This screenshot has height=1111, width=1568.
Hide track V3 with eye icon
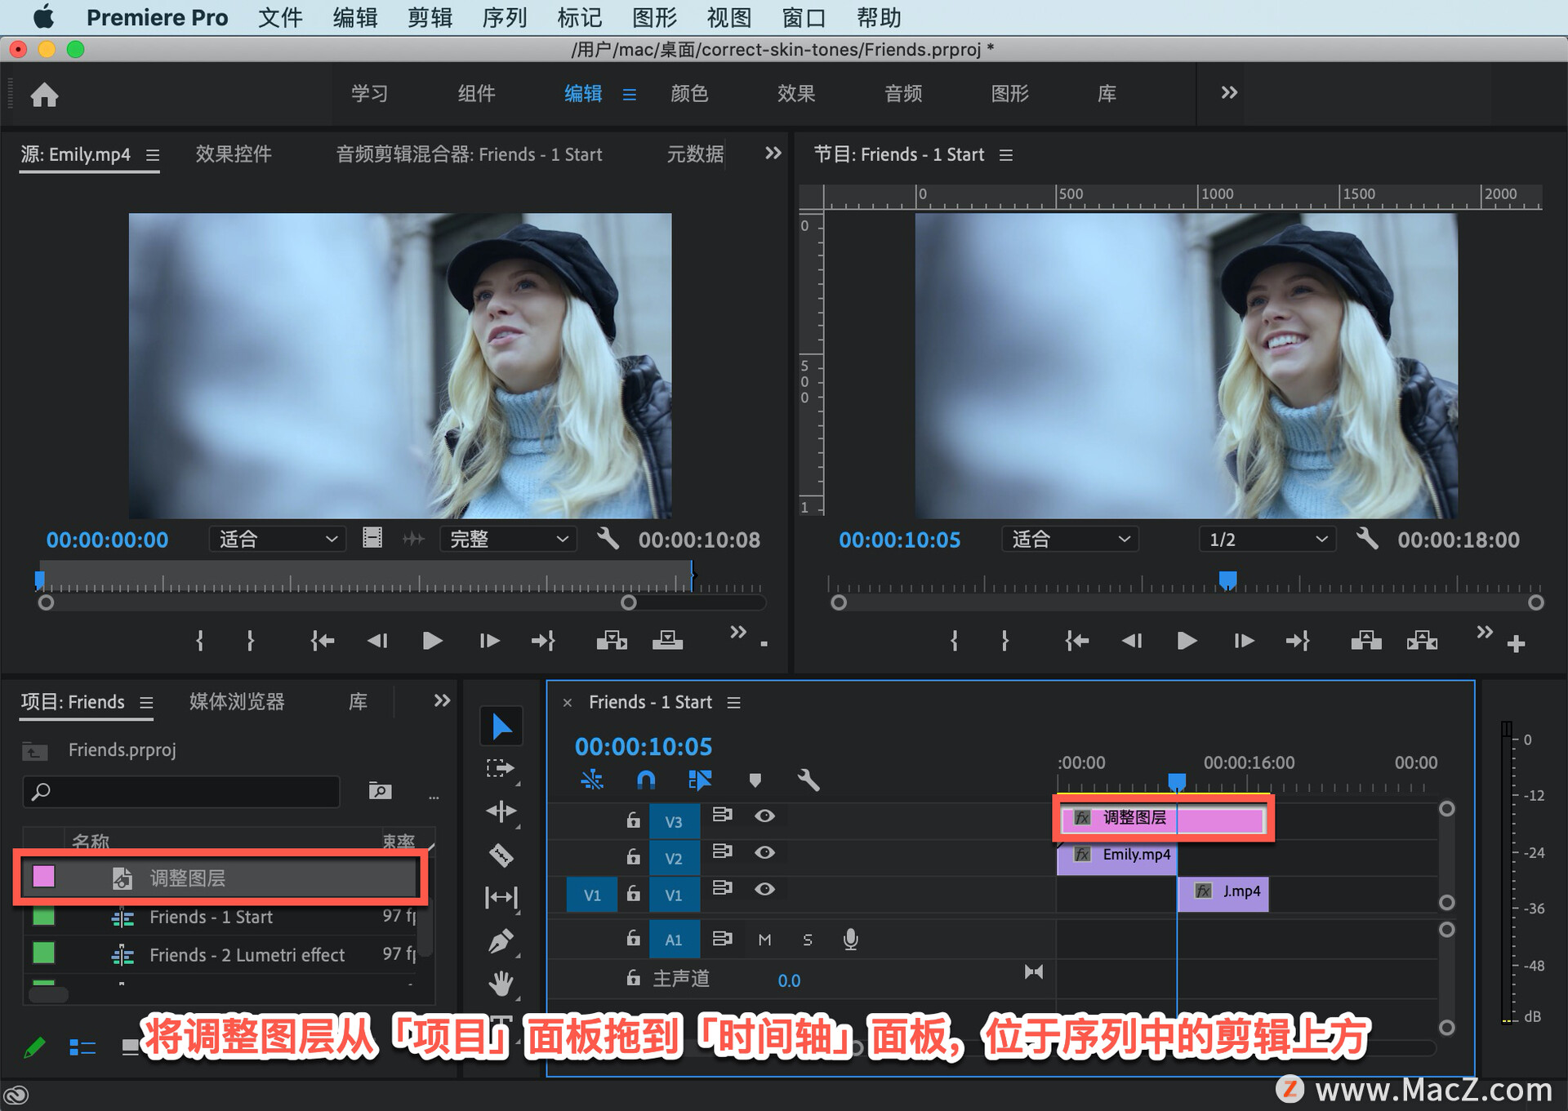(764, 815)
